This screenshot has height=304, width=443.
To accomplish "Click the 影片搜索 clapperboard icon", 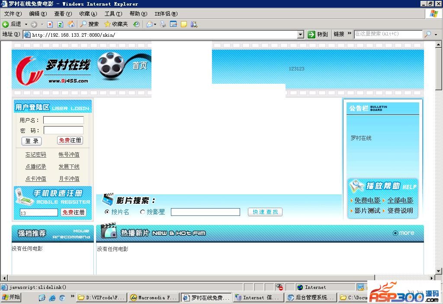I will point(108,199).
